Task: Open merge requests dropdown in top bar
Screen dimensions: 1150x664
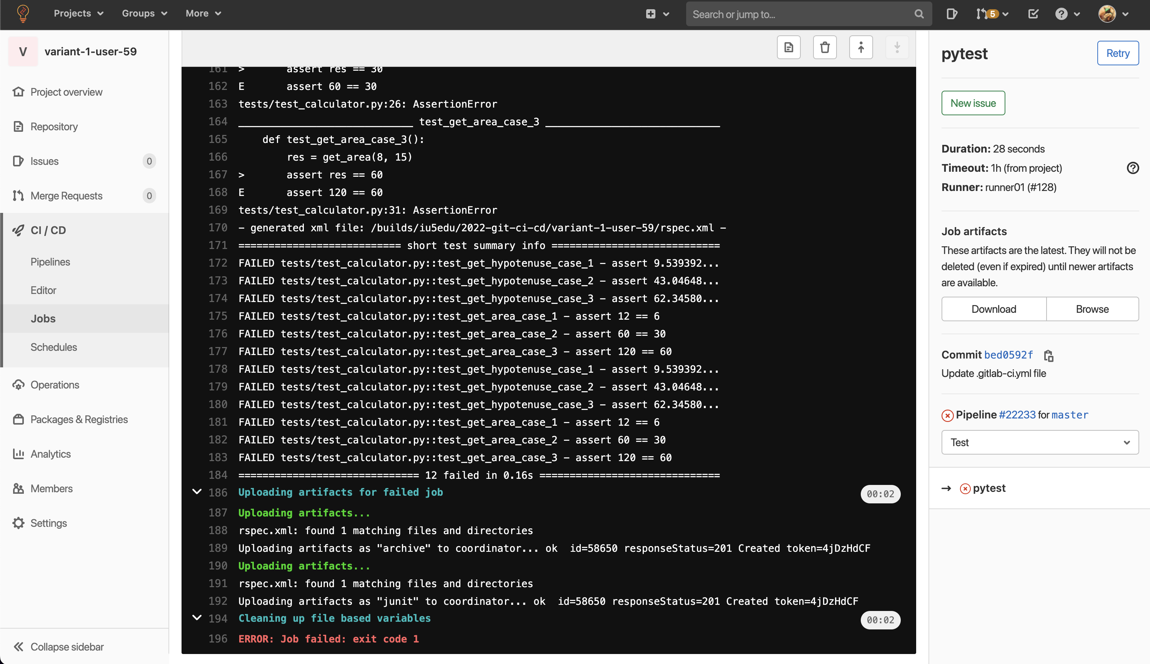Action: point(992,14)
